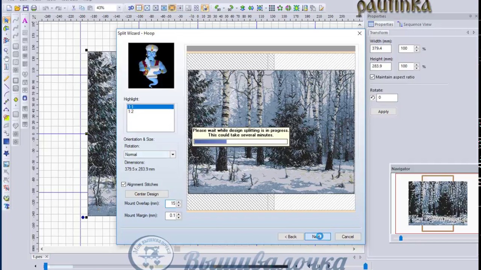Click the canvas horizontal scroll right arrow
Image resolution: width=481 pixels, height=270 pixels.
tap(354, 249)
